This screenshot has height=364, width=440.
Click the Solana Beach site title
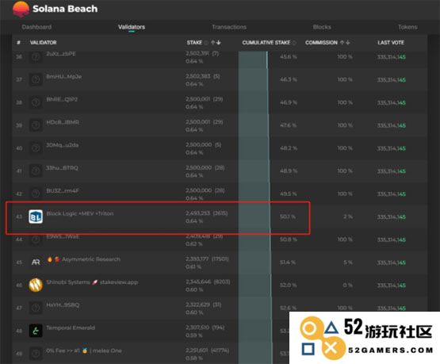point(65,9)
